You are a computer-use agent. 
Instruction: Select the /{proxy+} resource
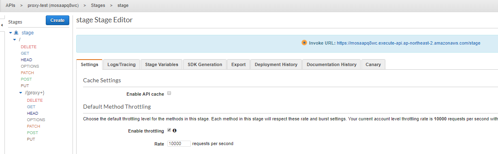pyautogui.click(x=34, y=93)
